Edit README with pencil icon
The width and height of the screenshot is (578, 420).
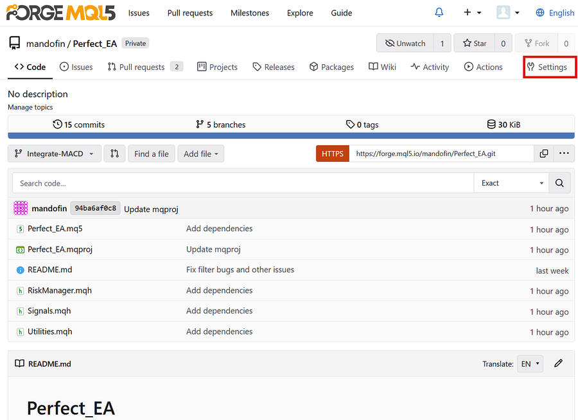(x=558, y=363)
